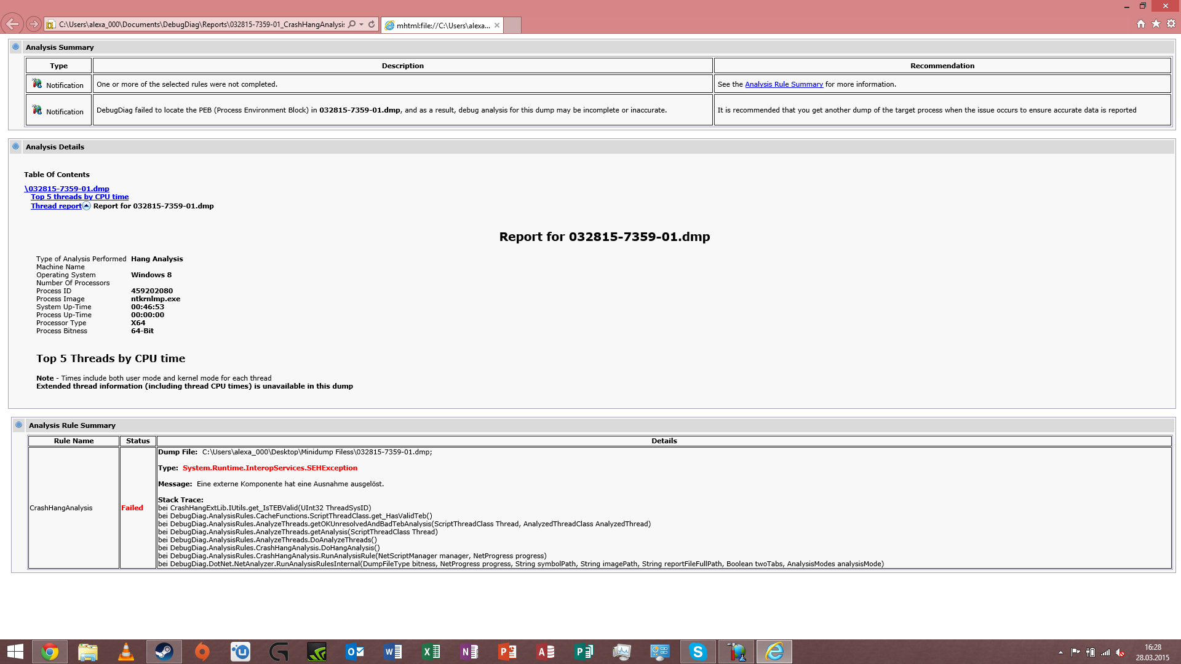This screenshot has width=1181, height=664.
Task: Click the up-arrow icon beside Thread report
Action: (x=87, y=206)
